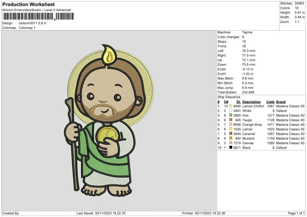
Task: Click the Lemon yellow color swatch
Action: pos(231,129)
